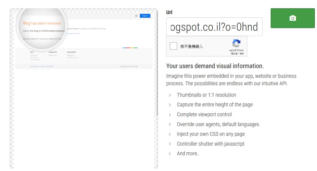Click the "Complete viewport control" text

[204, 115]
